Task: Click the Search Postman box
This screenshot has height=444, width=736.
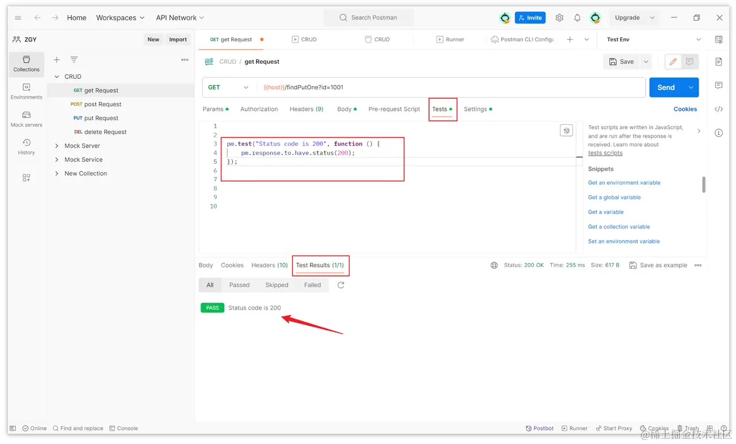Action: point(368,18)
